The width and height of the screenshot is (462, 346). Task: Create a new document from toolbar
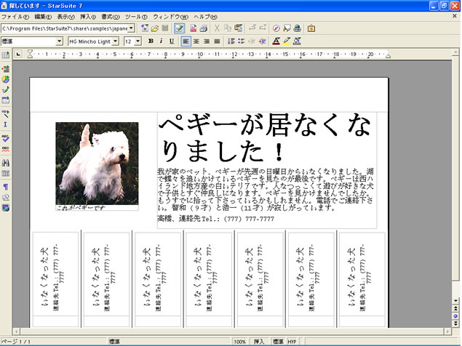pos(145,28)
